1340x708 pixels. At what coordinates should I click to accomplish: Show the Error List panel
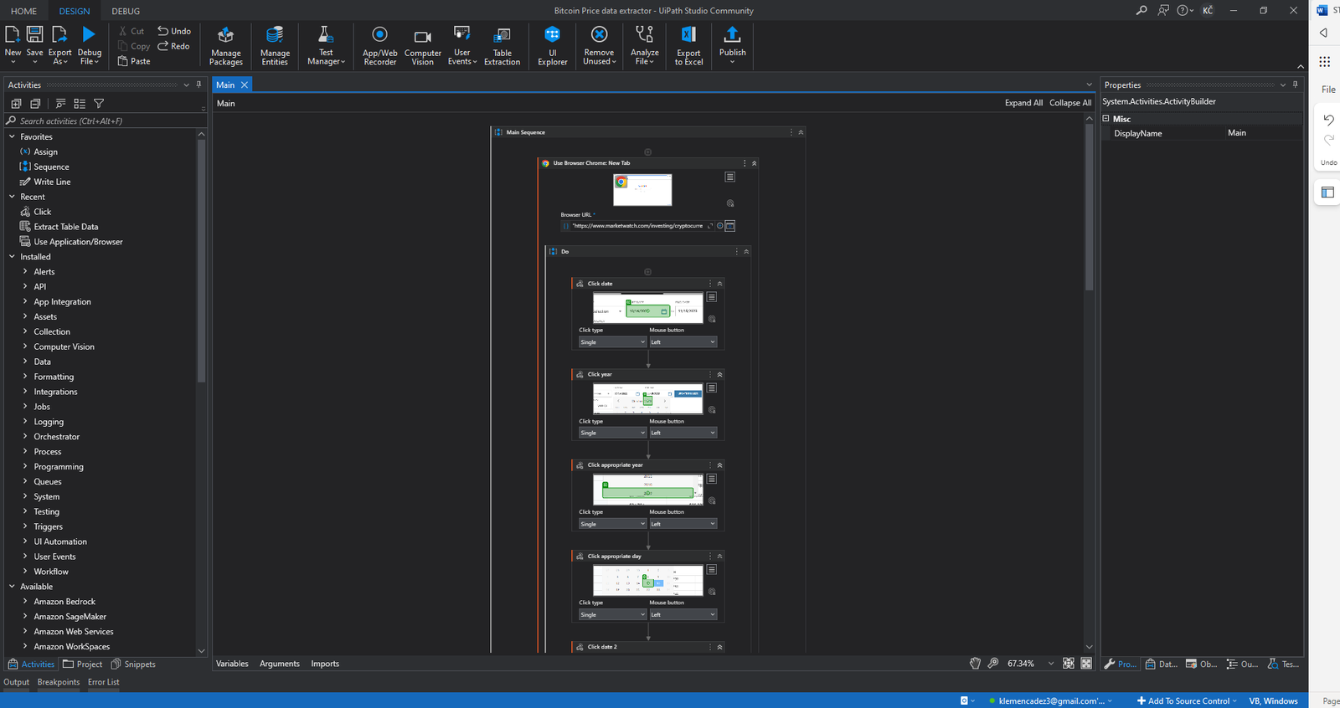(x=103, y=682)
